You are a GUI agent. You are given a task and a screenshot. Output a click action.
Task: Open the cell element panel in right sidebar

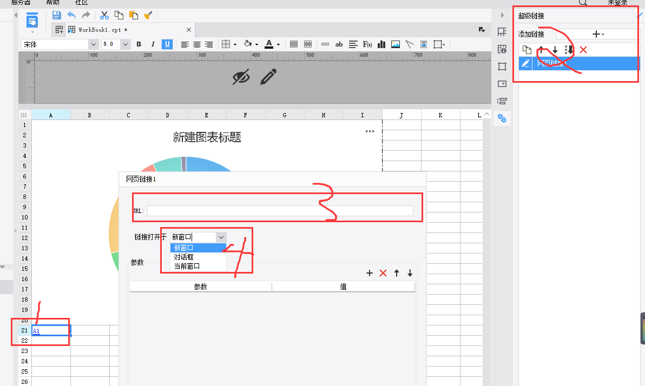(502, 32)
